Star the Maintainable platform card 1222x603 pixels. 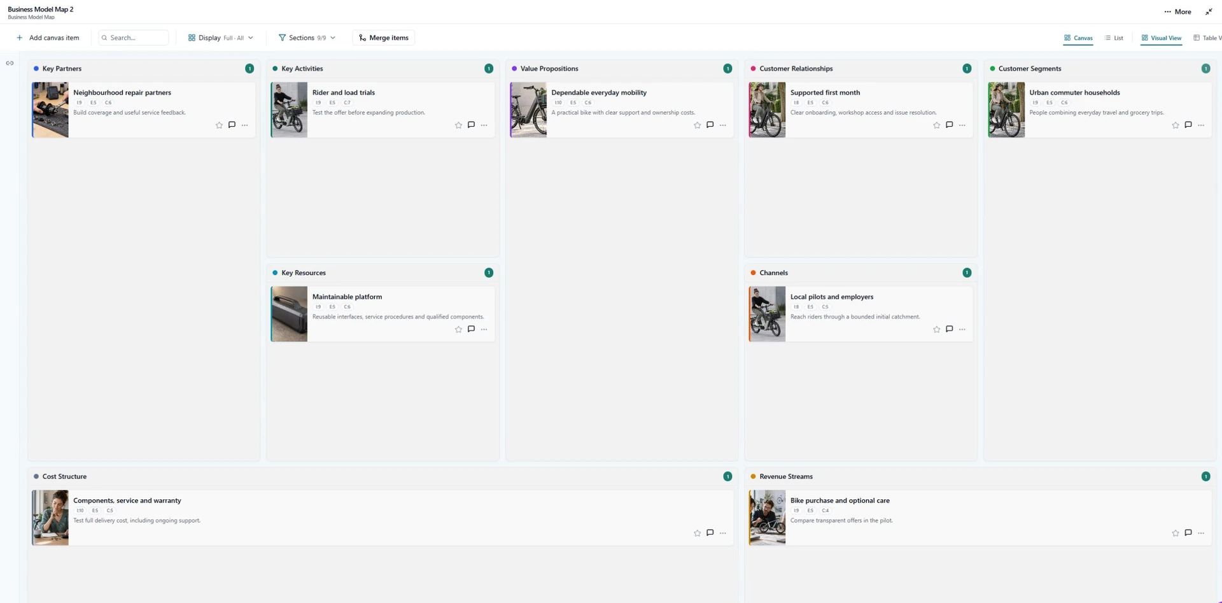tap(458, 330)
